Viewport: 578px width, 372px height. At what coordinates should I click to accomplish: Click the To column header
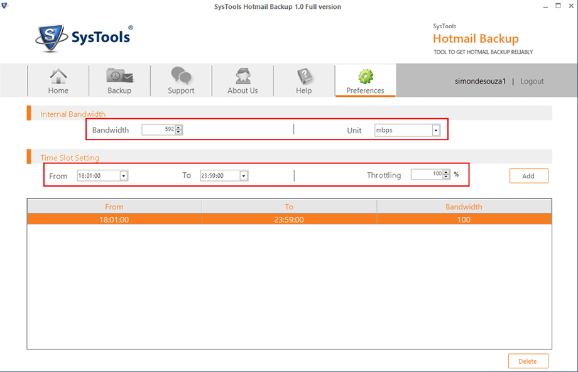[x=289, y=207]
